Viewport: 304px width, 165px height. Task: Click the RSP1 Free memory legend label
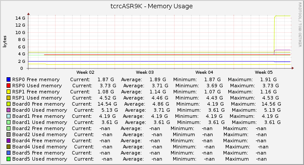click(x=36, y=92)
